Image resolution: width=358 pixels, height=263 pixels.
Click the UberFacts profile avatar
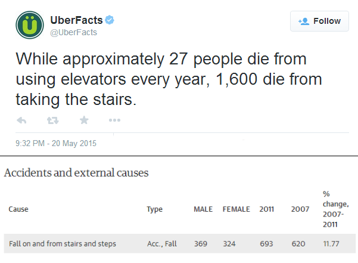point(30,25)
